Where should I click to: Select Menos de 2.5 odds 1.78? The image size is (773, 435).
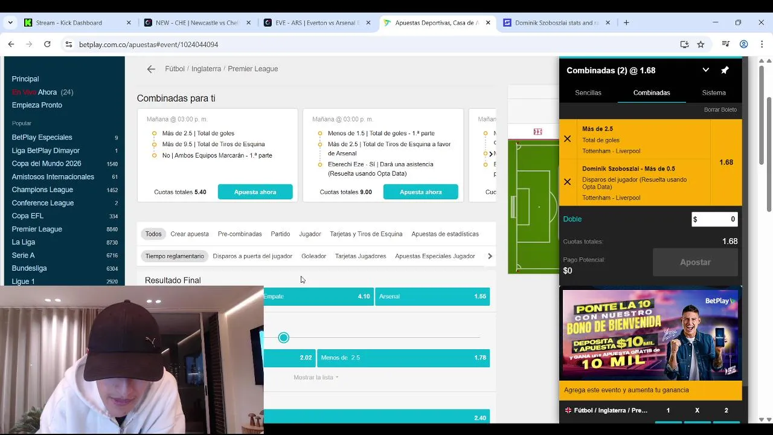point(403,358)
